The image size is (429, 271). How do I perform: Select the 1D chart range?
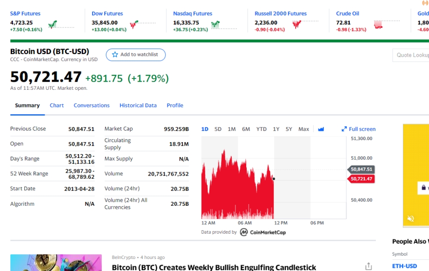point(205,129)
